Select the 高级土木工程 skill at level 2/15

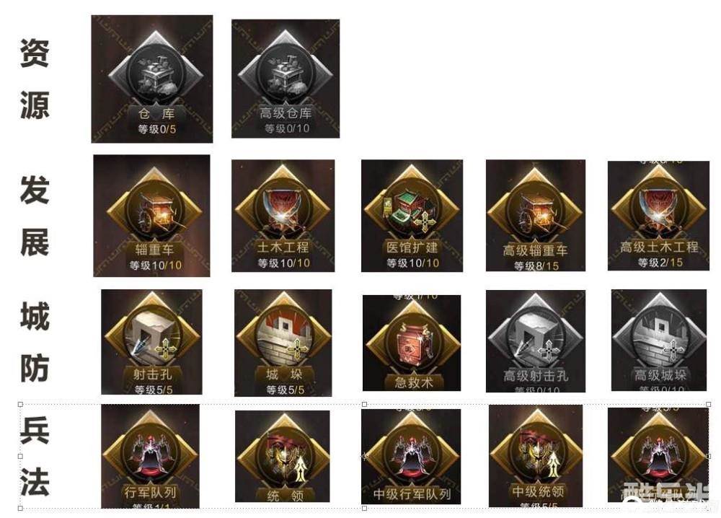pyautogui.click(x=658, y=216)
